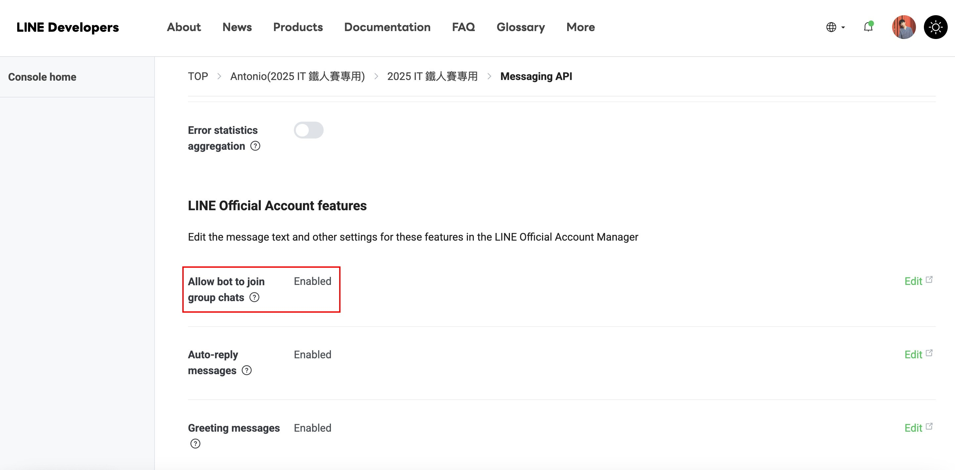Screen dimensions: 955x470
Task: Click help icon under Greeting messages
Action: pos(195,444)
